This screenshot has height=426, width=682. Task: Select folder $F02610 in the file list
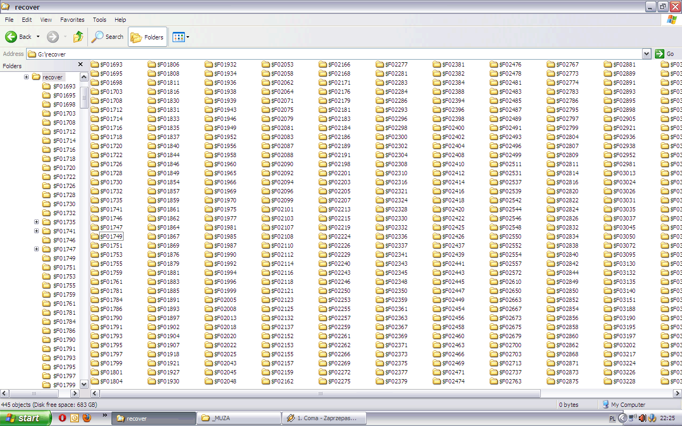pyautogui.click(x=505, y=282)
